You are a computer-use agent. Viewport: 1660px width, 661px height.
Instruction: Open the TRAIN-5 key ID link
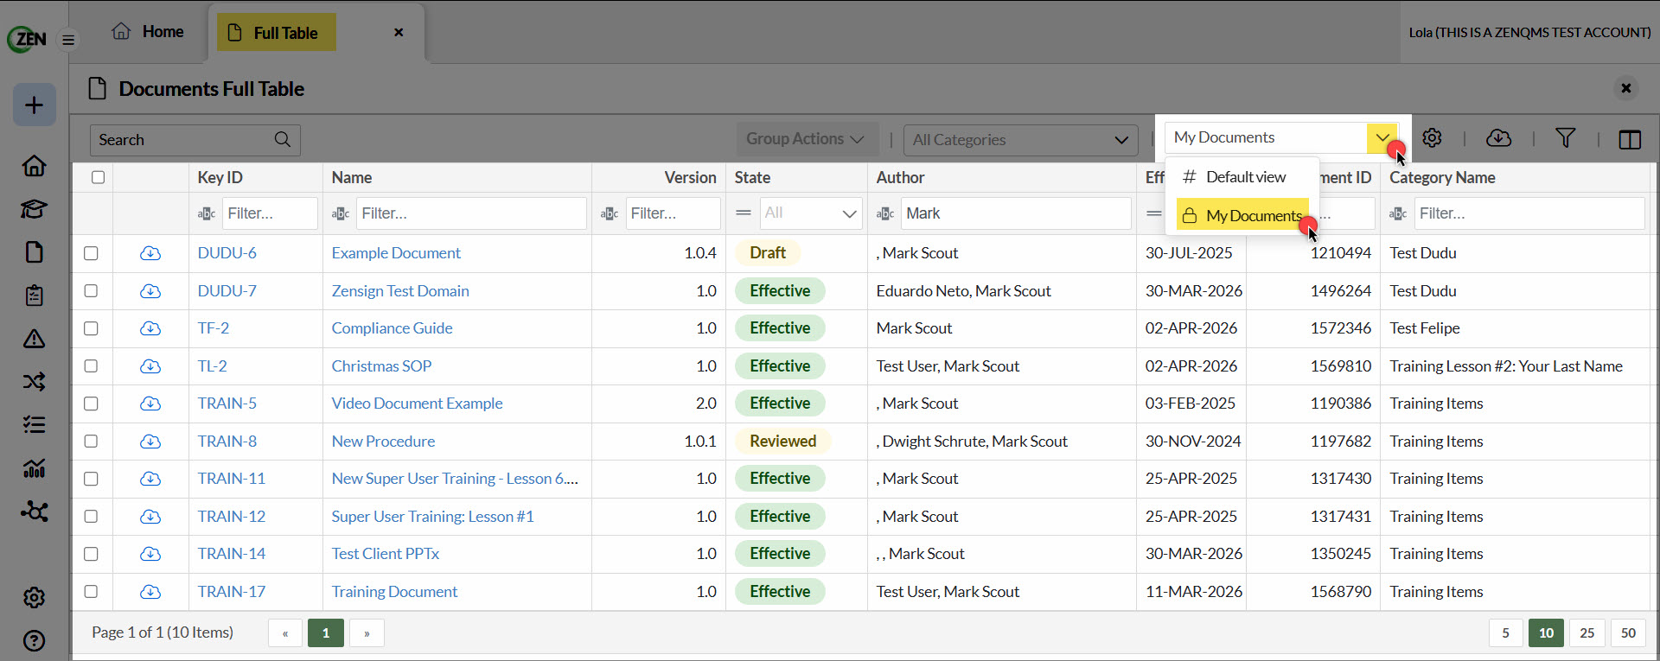[x=227, y=404]
